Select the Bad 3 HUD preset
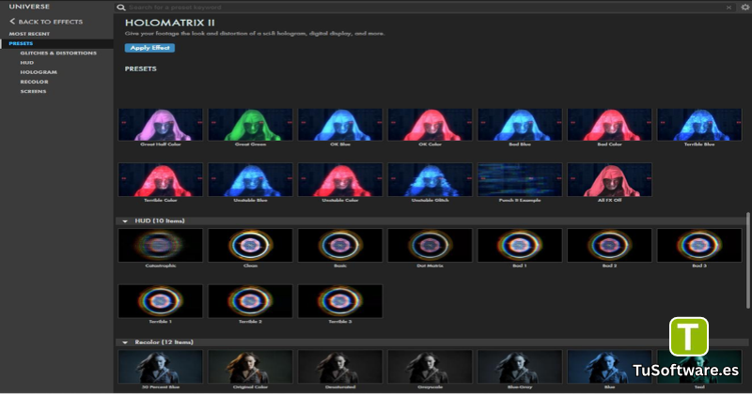Image resolution: width=752 pixels, height=394 pixels. 699,245
